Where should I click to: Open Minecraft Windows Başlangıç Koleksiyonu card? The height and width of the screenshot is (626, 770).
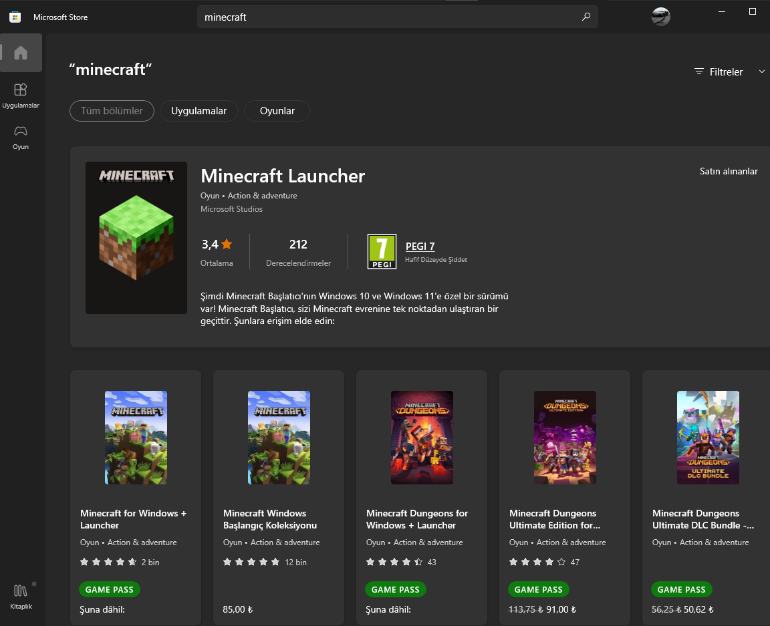pyautogui.click(x=279, y=498)
